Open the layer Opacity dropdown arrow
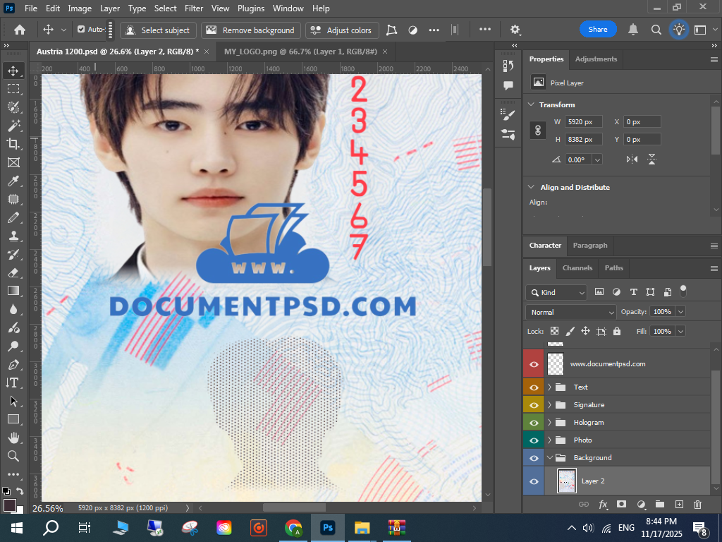This screenshot has height=542, width=722. point(680,312)
